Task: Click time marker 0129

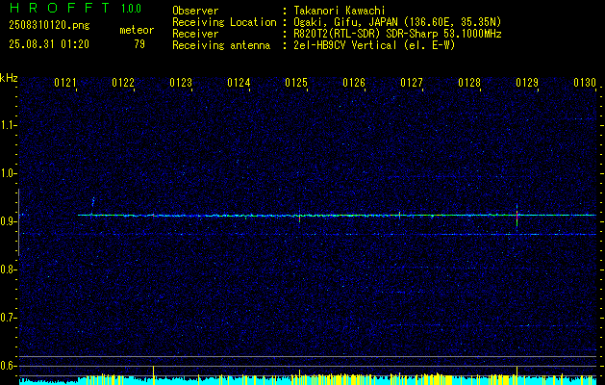Action: (527, 82)
